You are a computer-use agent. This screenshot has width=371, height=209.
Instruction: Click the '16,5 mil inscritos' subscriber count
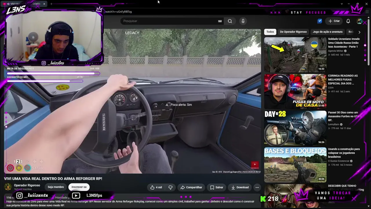tap(23, 189)
